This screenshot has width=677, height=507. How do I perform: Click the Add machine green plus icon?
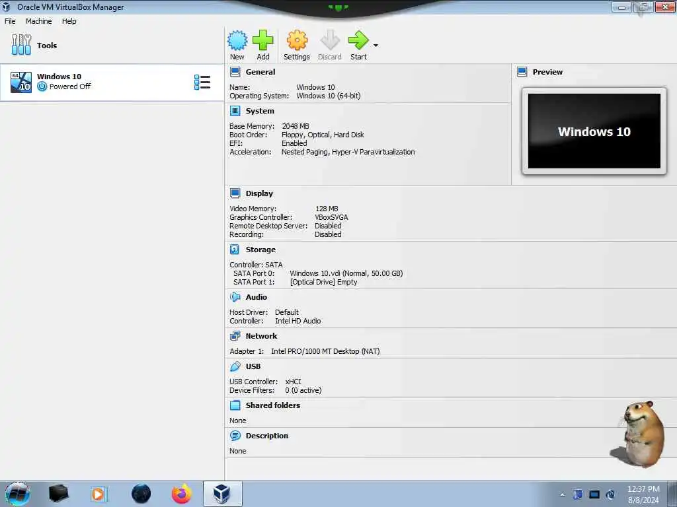tap(262, 40)
